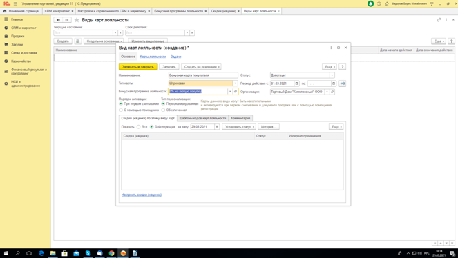
Task: Click the select period interval icon
Action: pos(343,83)
